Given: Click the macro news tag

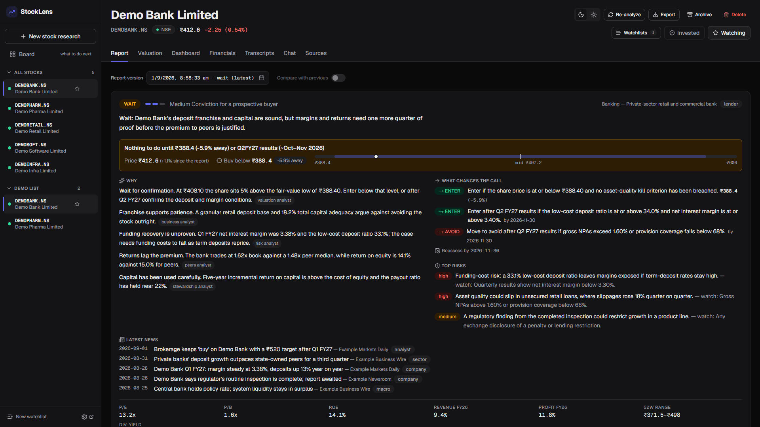Looking at the screenshot, I should click(x=383, y=389).
